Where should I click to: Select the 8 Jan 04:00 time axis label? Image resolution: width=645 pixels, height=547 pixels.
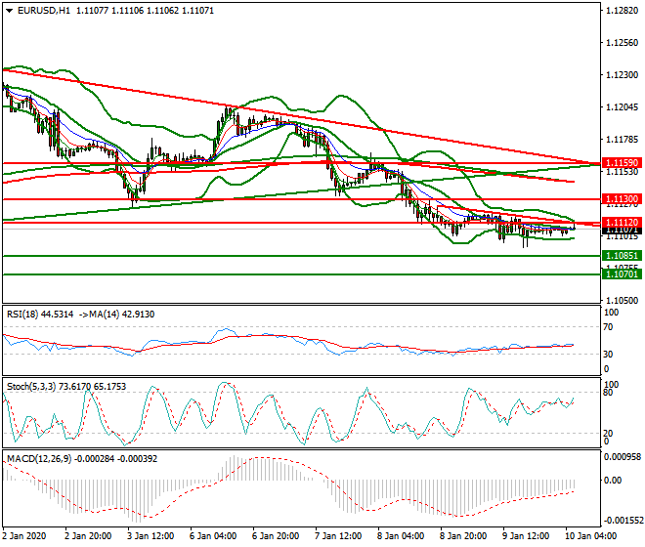(401, 536)
